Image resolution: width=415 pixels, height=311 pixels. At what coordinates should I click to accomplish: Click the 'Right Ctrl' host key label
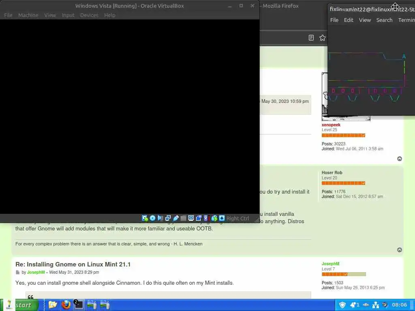point(237,218)
